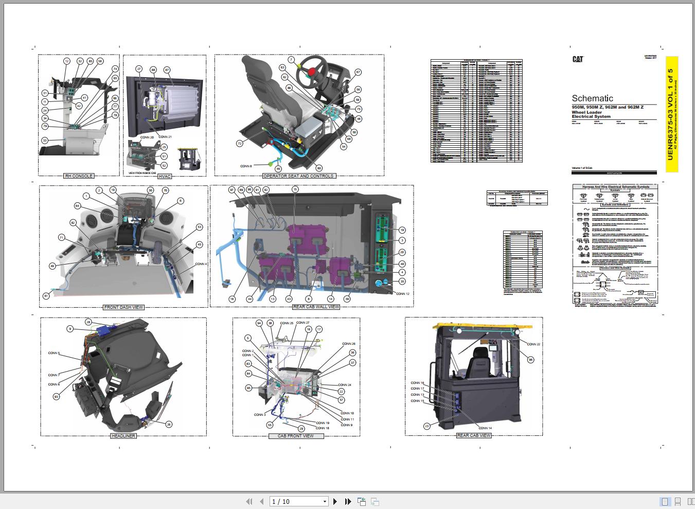Enable continuous page scrolling view mode
This screenshot has width=695, height=509.
pyautogui.click(x=677, y=501)
